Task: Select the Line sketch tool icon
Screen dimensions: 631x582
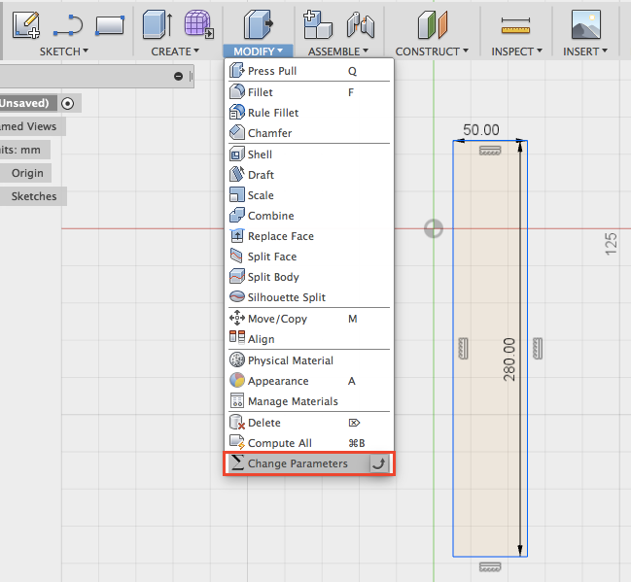Action: click(68, 25)
